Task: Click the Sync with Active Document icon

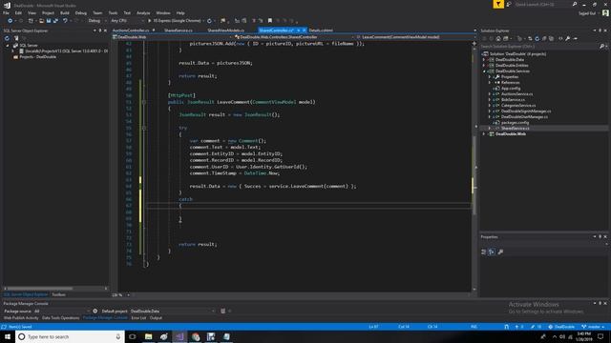Action: (530, 38)
